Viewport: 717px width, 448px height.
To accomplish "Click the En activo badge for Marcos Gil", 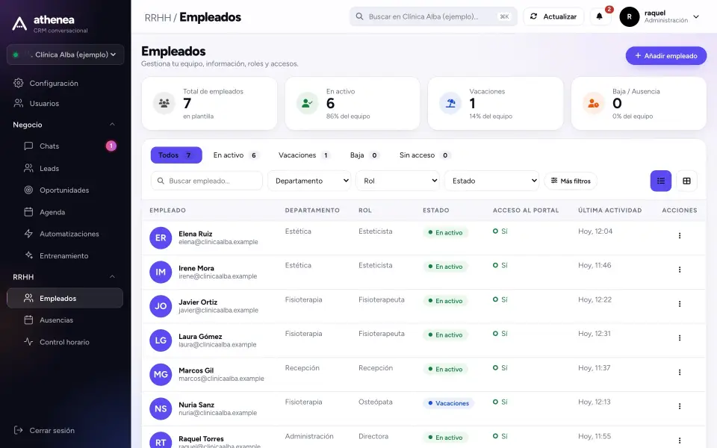I will (445, 369).
